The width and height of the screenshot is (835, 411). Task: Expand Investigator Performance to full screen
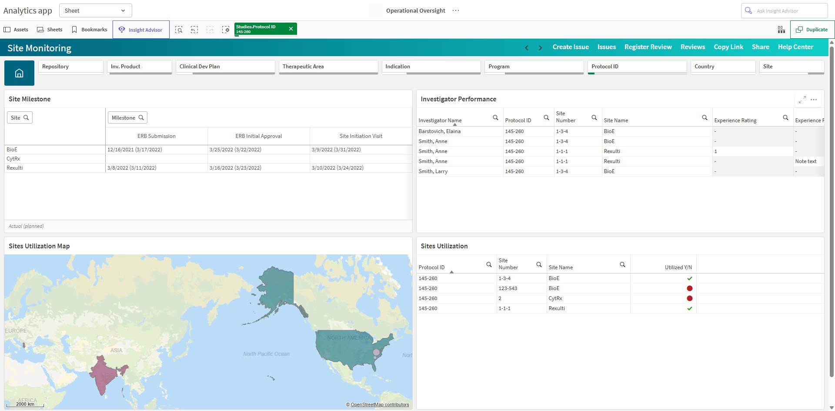[x=802, y=100]
